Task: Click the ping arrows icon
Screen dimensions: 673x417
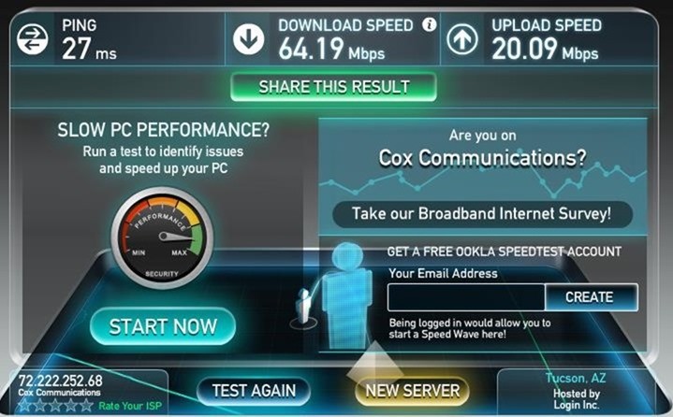Action: tap(32, 39)
